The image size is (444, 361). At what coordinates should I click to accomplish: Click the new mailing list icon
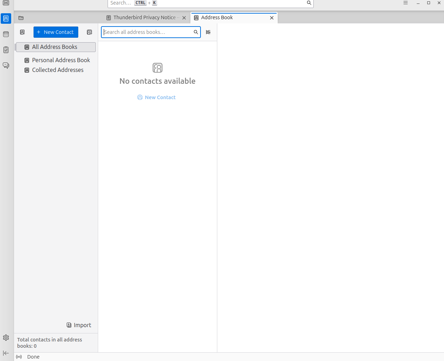coord(89,32)
